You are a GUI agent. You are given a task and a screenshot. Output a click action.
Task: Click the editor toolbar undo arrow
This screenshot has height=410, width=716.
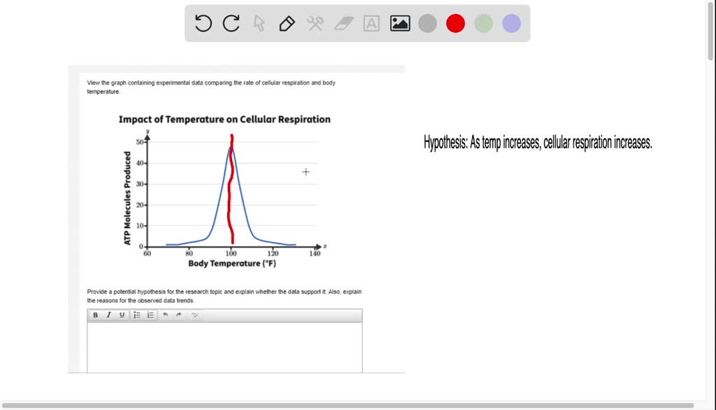[165, 315]
